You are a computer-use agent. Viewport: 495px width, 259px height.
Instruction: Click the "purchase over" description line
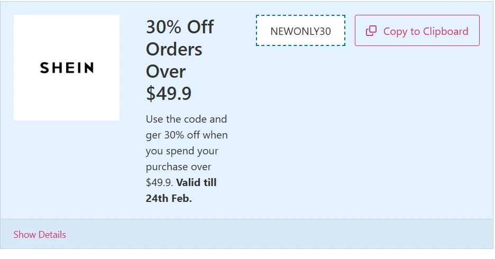178,166
